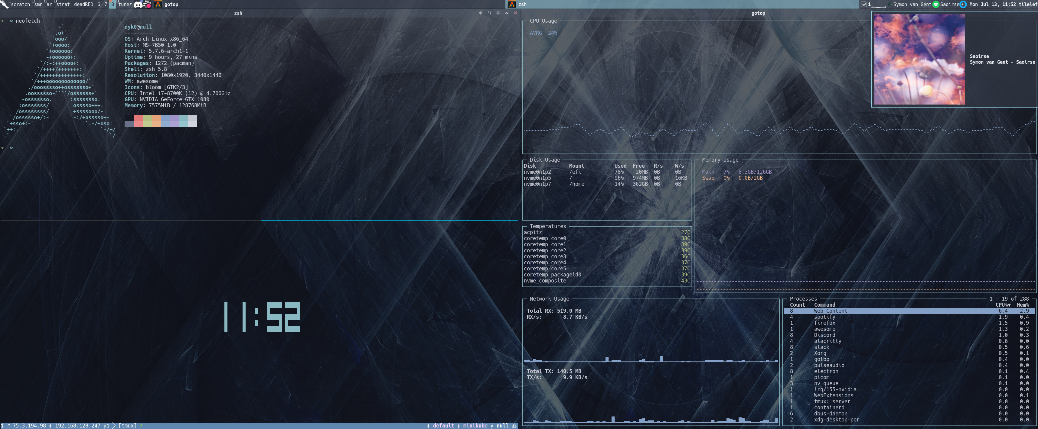Select the Web Content process row
Screen dimensions: 1038x429
coord(909,311)
